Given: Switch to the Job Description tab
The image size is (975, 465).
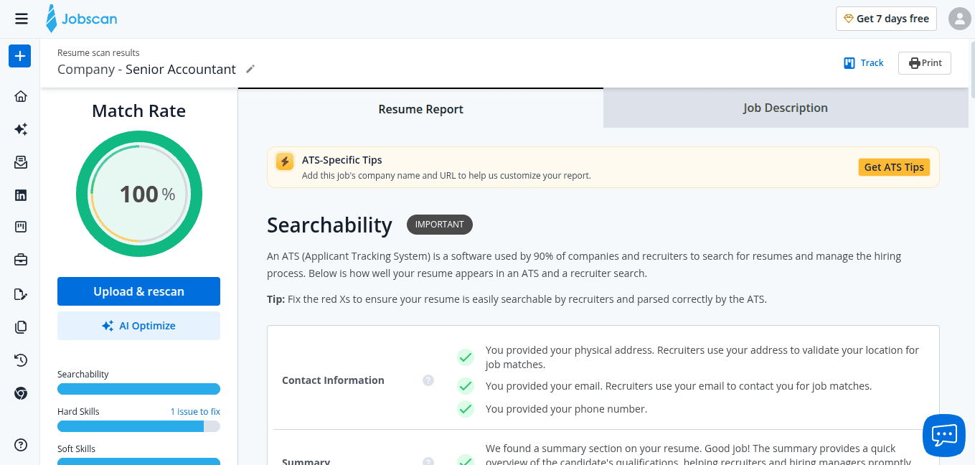Looking at the screenshot, I should 785,108.
